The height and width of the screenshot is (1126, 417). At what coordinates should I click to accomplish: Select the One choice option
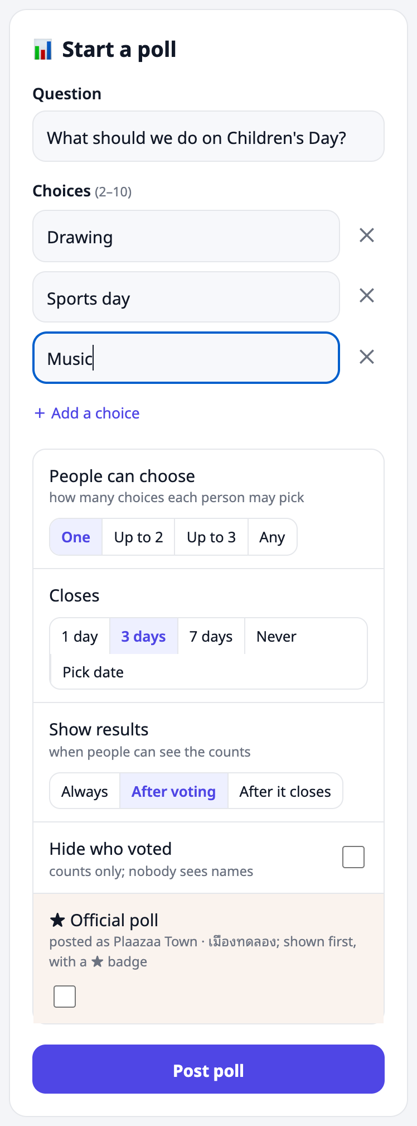pyautogui.click(x=76, y=537)
